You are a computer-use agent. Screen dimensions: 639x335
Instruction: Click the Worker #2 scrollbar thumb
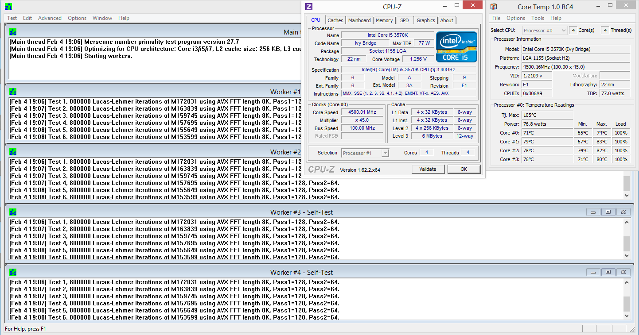[x=626, y=184]
